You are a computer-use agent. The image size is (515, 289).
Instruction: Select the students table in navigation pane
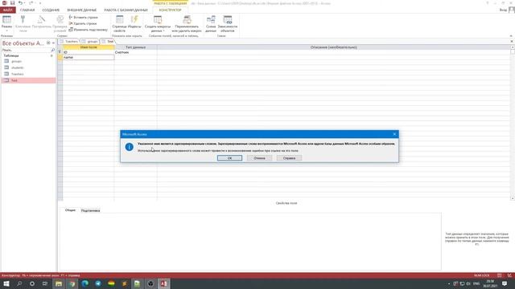click(x=18, y=67)
